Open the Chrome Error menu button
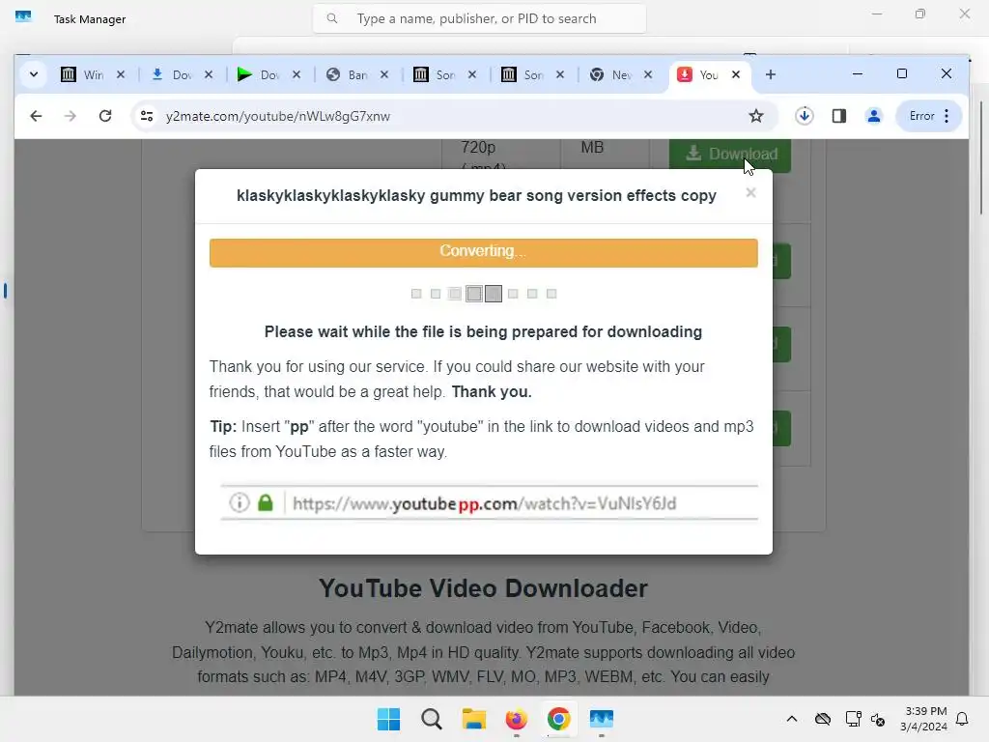 [929, 116]
